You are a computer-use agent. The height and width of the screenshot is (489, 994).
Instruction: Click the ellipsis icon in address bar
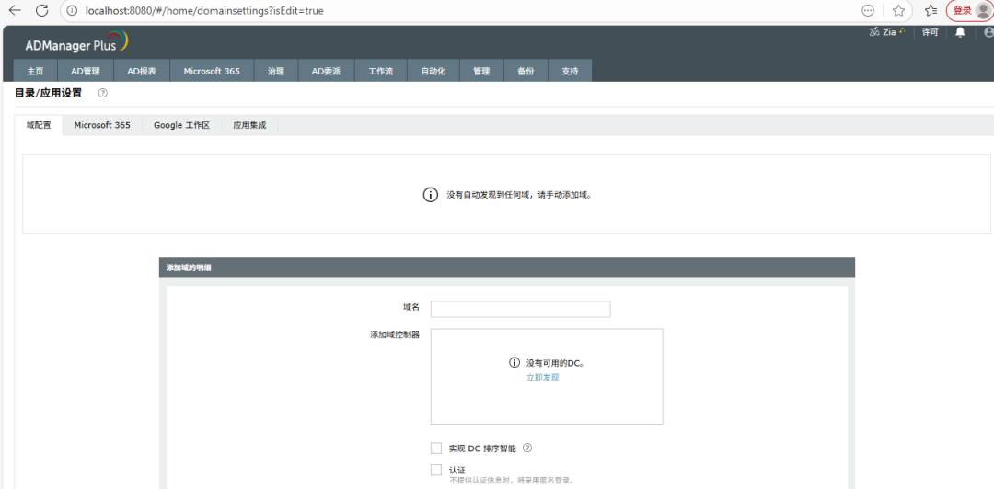868,11
